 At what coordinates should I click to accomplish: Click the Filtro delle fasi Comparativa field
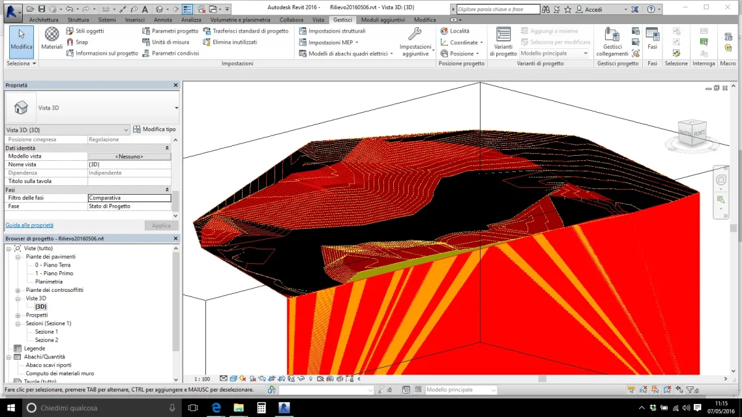[x=129, y=198]
